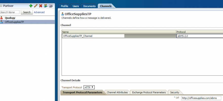Click the green plus Add partner icon
The image size is (223, 101).
(31, 6)
